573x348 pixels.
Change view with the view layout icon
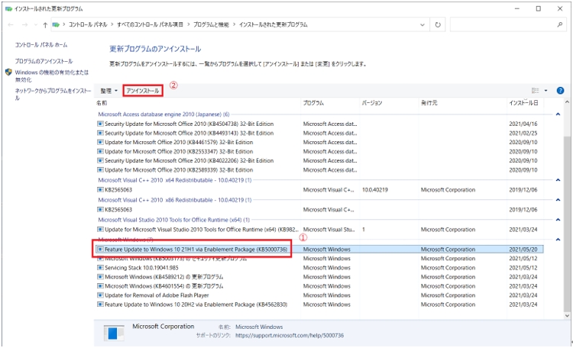(x=536, y=91)
